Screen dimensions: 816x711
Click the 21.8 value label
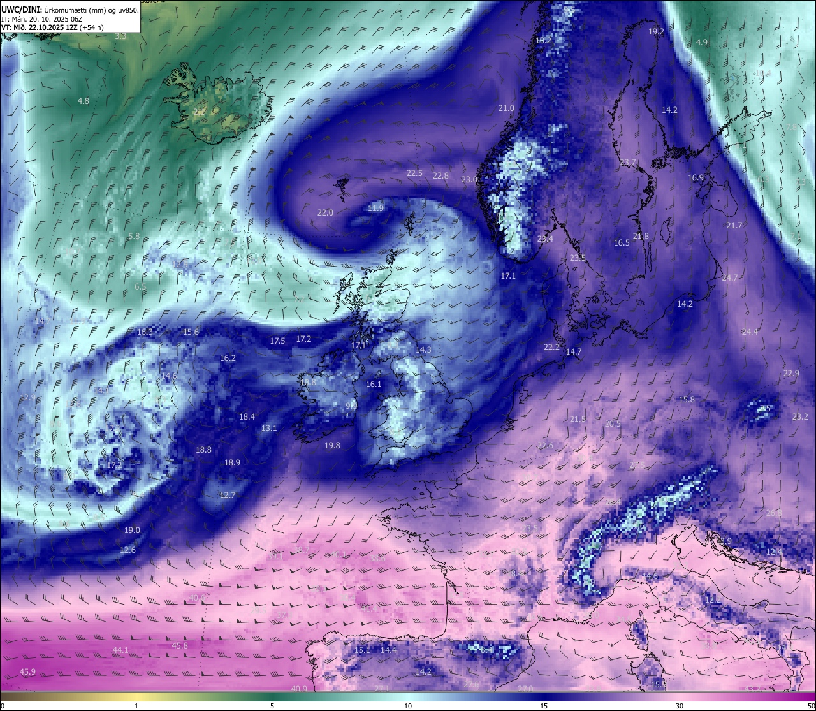point(641,236)
